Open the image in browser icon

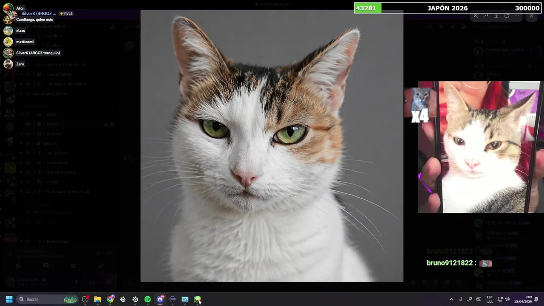tap(507, 16)
